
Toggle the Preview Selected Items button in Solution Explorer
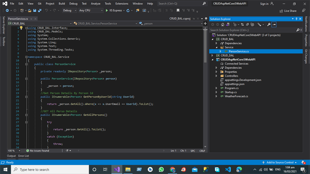(274, 25)
